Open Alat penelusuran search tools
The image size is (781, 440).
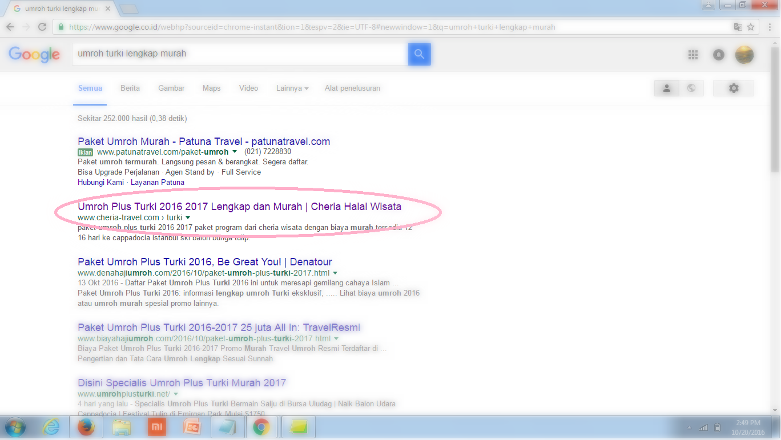(x=352, y=88)
